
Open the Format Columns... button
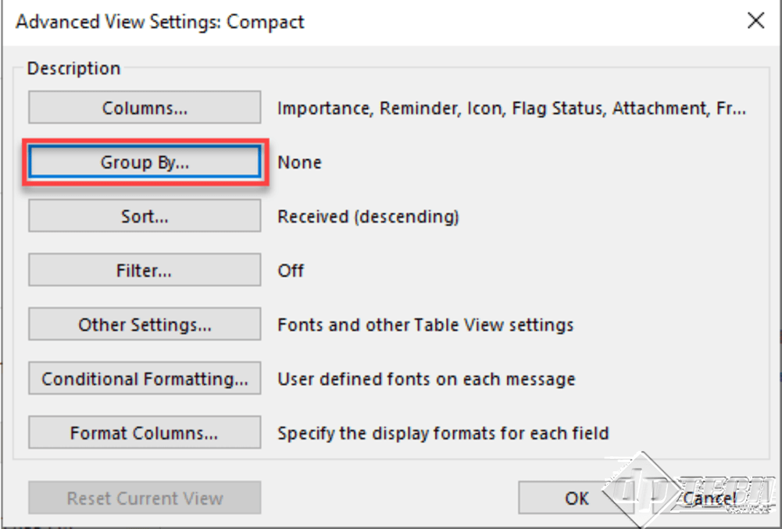(145, 432)
